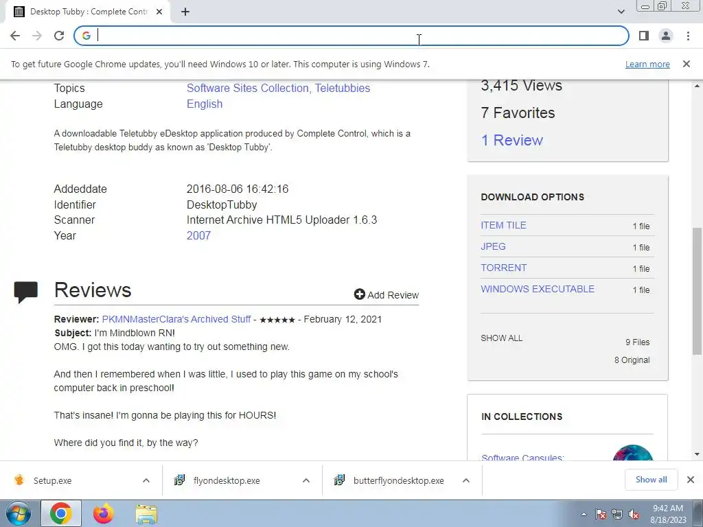Click SHOW ALL download files
Image resolution: width=703 pixels, height=527 pixels.
502,338
